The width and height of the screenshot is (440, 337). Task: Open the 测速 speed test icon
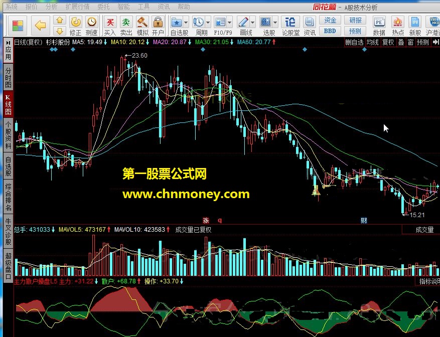point(91,26)
